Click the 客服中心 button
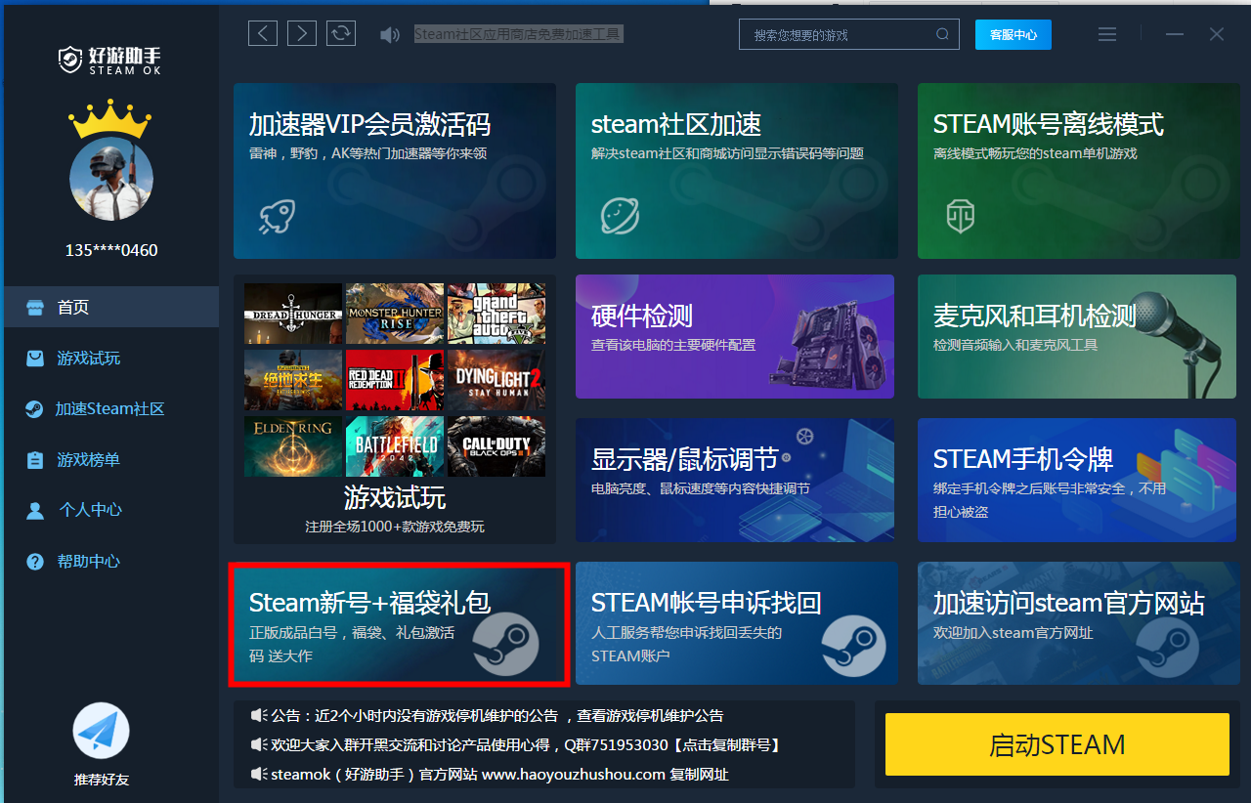This screenshot has width=1251, height=803. [x=1013, y=35]
